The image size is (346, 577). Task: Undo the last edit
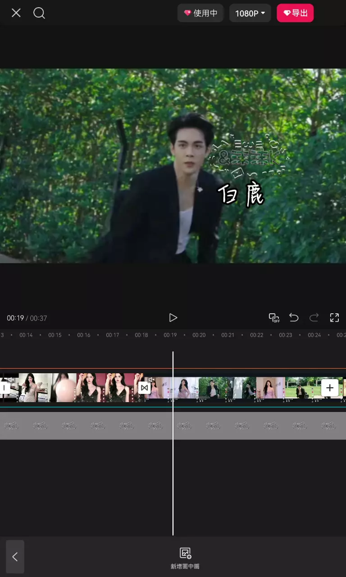click(x=294, y=318)
